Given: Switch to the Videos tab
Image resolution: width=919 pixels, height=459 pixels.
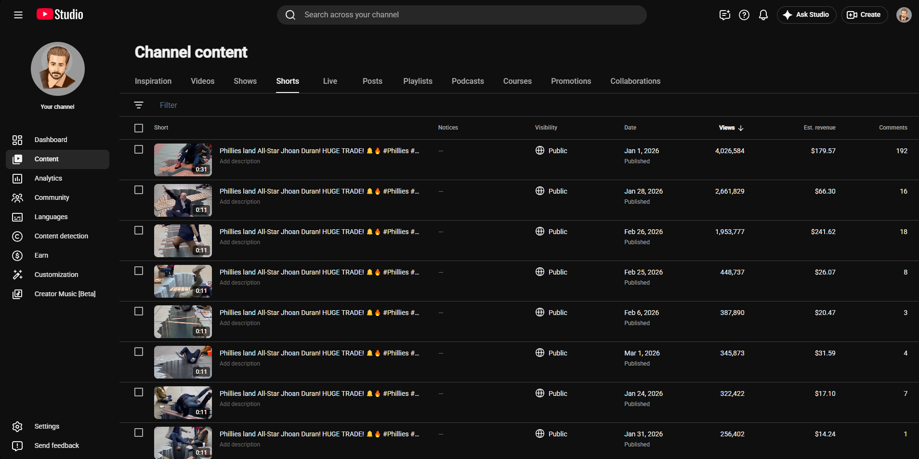Looking at the screenshot, I should coord(203,81).
